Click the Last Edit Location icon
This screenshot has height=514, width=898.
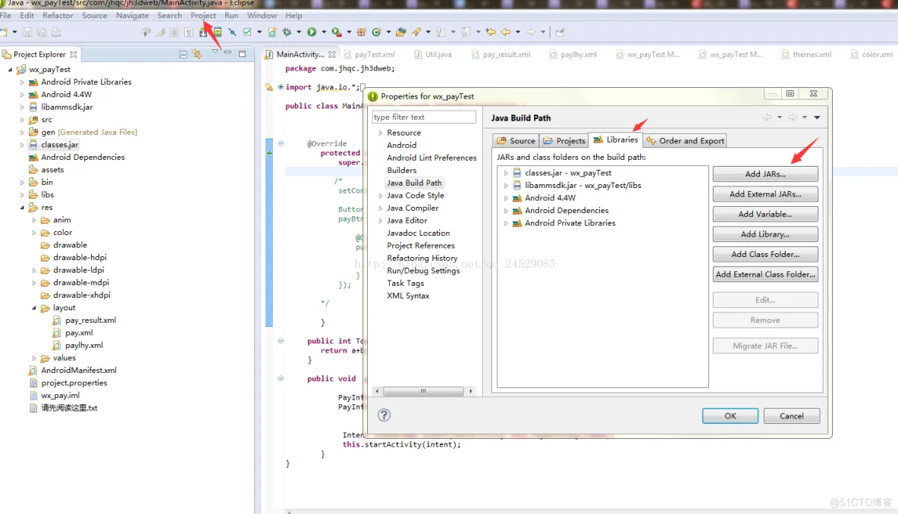point(491,32)
